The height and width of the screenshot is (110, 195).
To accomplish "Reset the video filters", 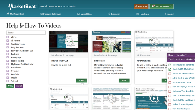I will click(19, 86).
